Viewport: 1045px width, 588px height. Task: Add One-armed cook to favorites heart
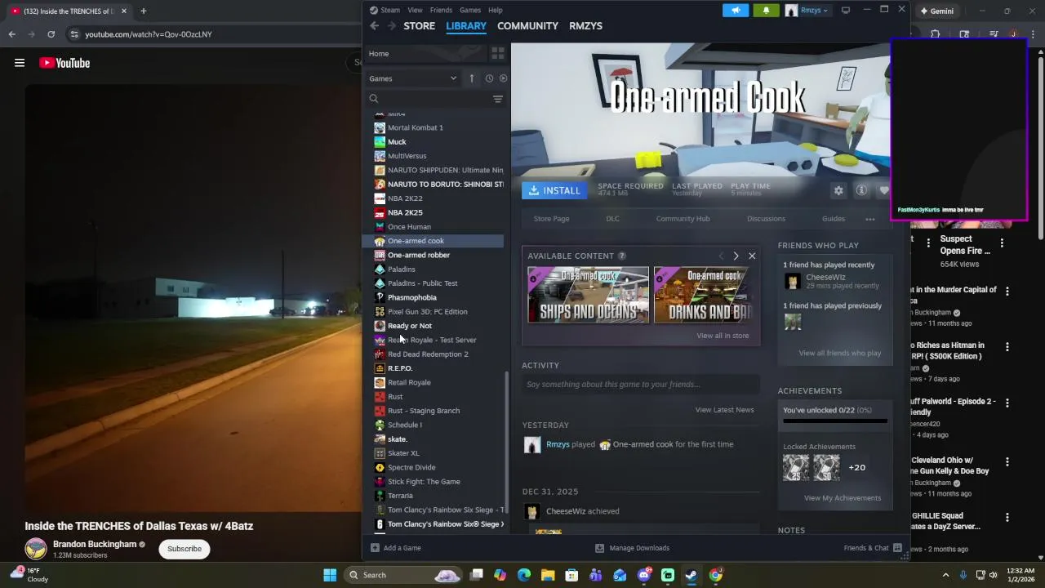[883, 190]
